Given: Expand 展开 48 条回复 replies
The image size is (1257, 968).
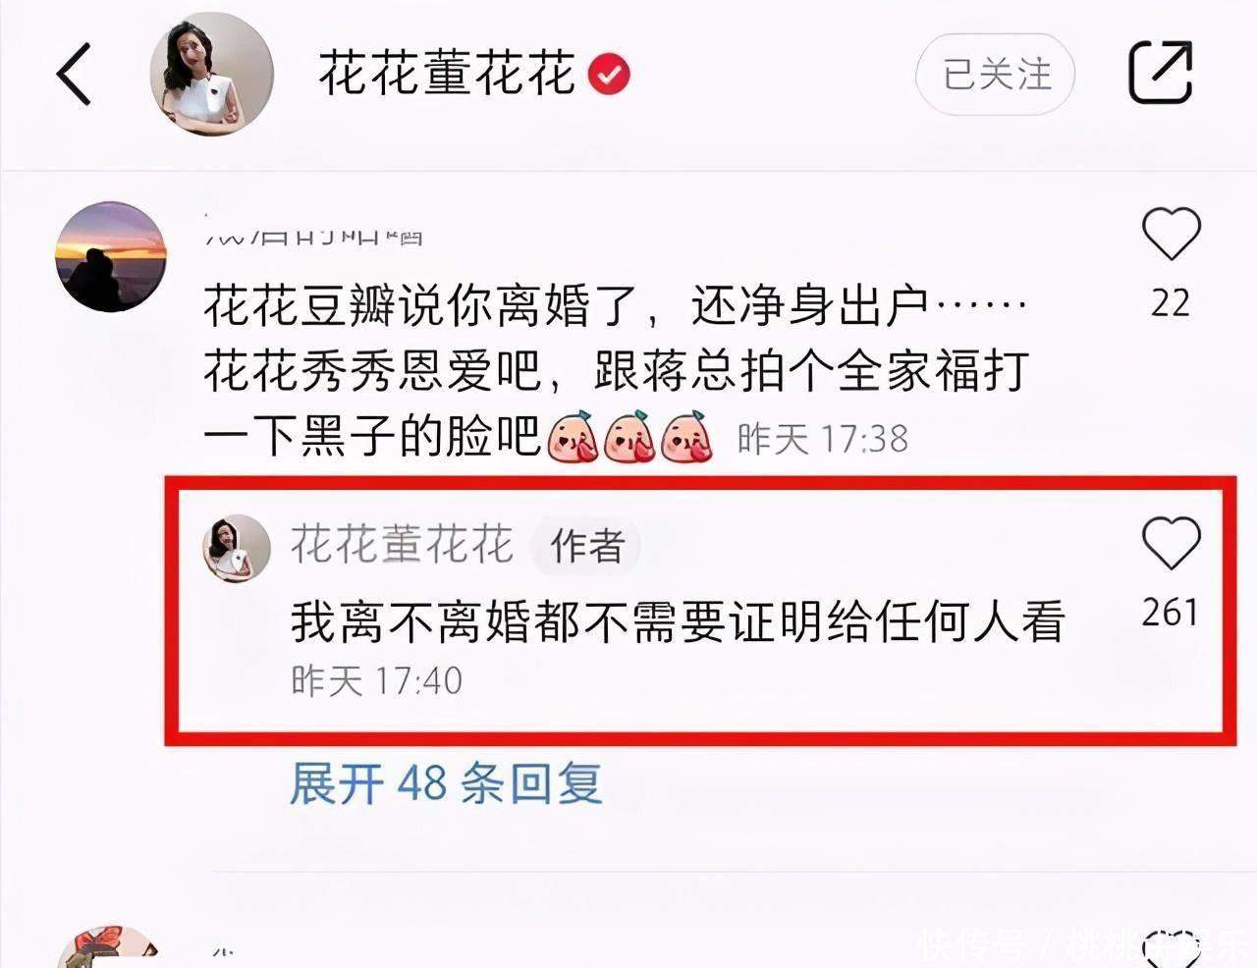Looking at the screenshot, I should 446,783.
